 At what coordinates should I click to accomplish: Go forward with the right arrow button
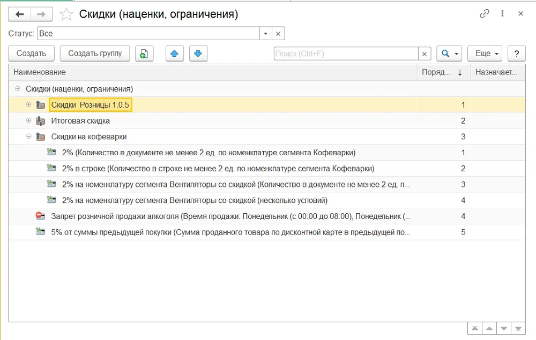pyautogui.click(x=41, y=14)
